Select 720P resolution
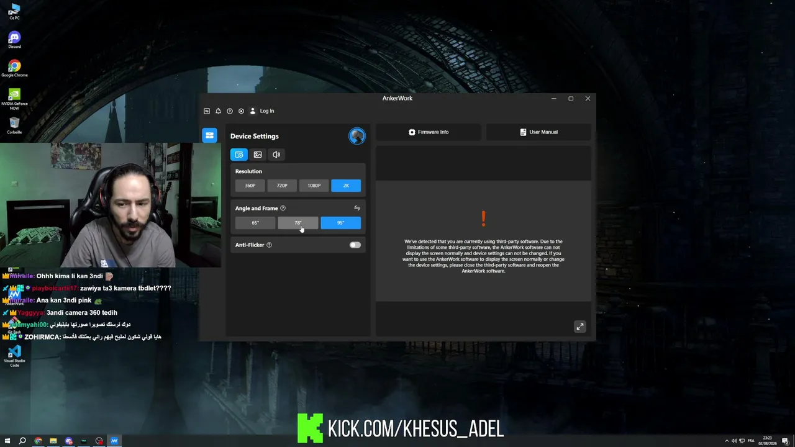Image resolution: width=795 pixels, height=447 pixels. coord(282,186)
